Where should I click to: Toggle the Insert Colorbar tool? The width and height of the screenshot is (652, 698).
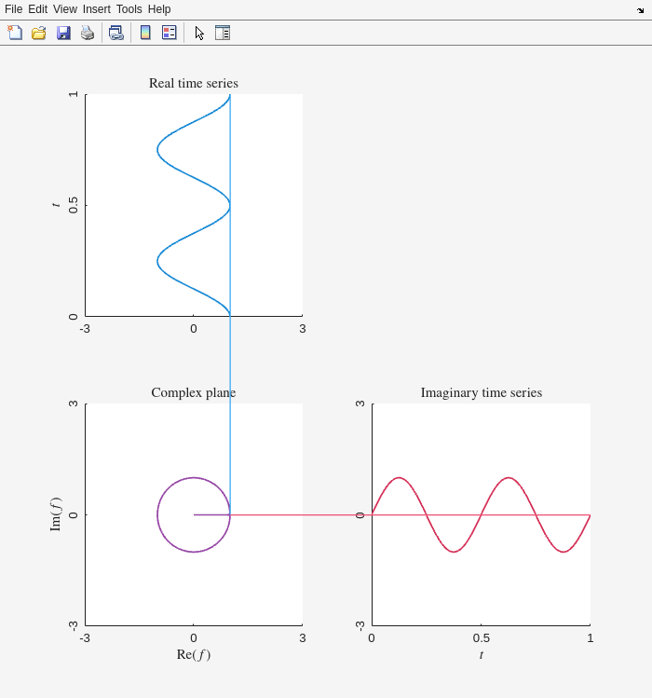click(145, 33)
